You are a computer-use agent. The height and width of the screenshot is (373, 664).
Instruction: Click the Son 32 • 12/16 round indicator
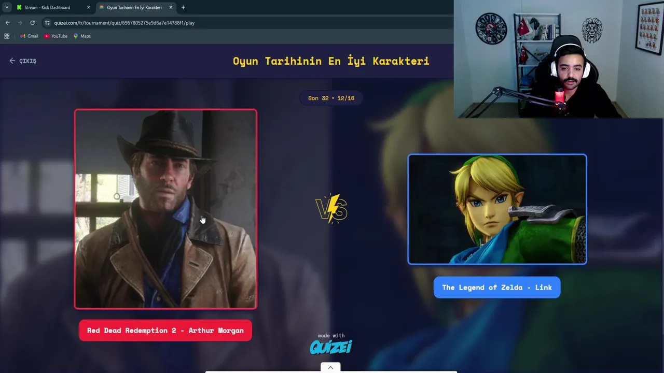(x=331, y=98)
